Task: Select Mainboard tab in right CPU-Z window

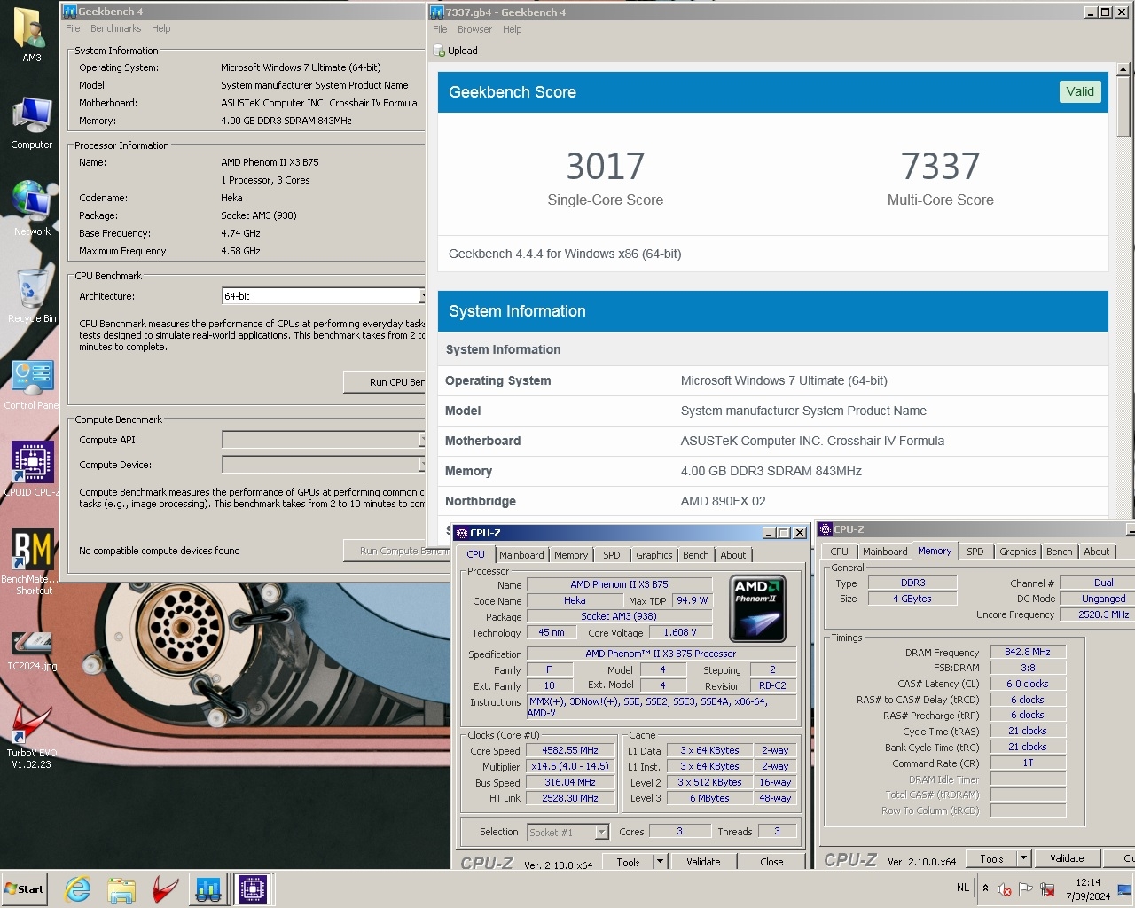Action: (x=885, y=552)
